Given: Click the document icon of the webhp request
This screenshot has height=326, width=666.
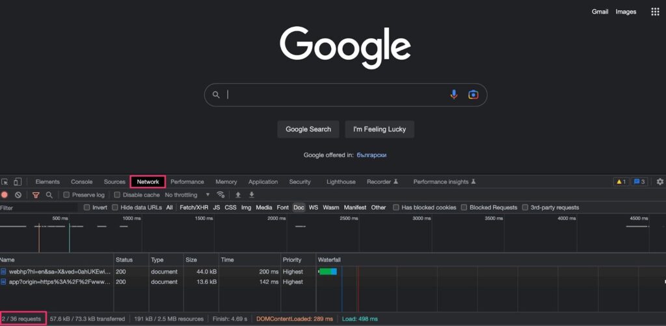Looking at the screenshot, I should tap(3, 271).
